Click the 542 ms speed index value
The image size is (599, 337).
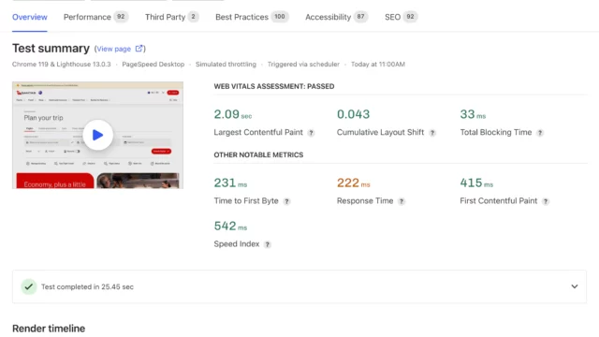(x=230, y=226)
